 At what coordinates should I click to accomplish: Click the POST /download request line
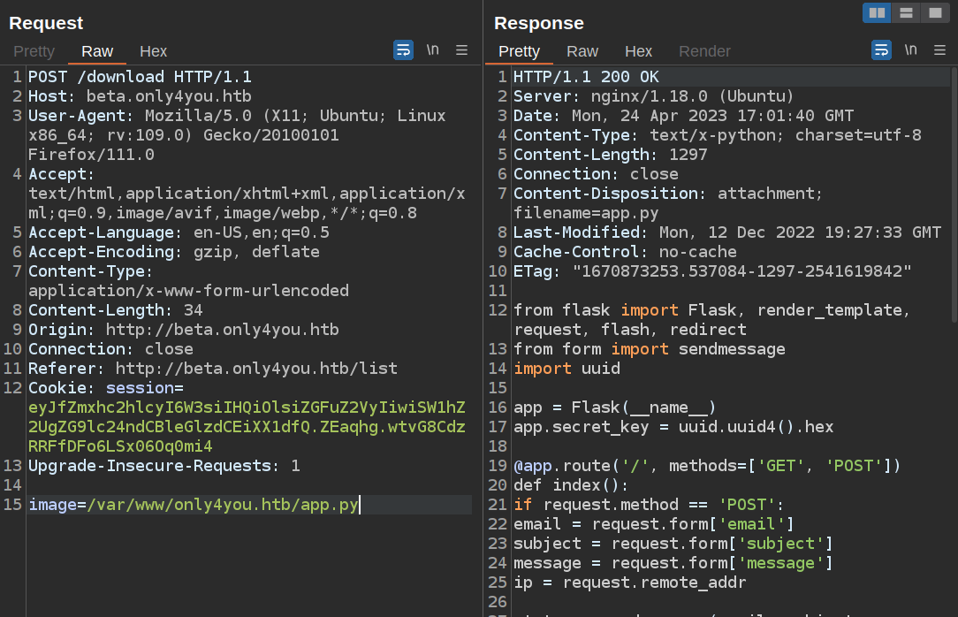pyautogui.click(x=140, y=77)
